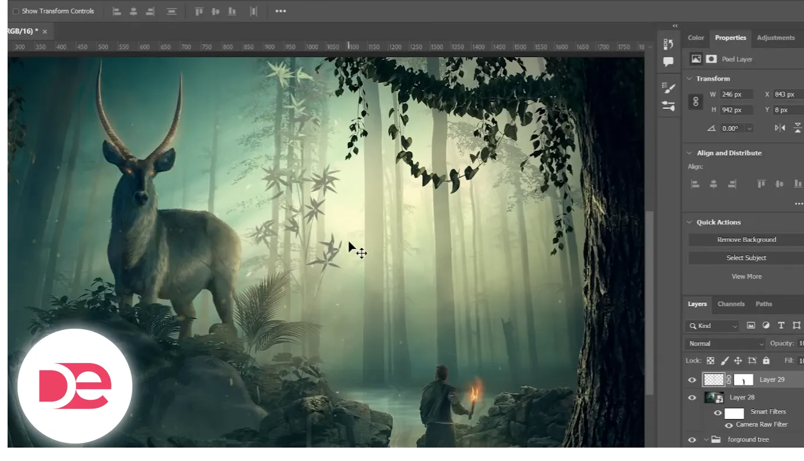Switch to the Paths tab

click(x=764, y=304)
